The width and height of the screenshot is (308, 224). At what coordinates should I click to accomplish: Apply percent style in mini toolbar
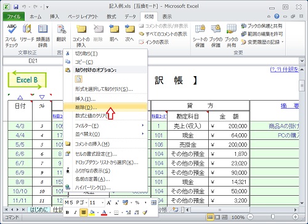(x=137, y=203)
